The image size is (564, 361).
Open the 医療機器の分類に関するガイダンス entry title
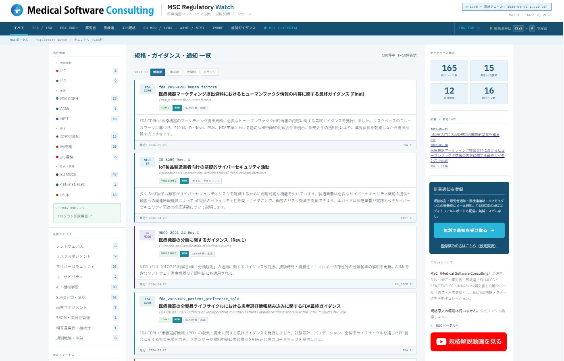pyautogui.click(x=202, y=240)
